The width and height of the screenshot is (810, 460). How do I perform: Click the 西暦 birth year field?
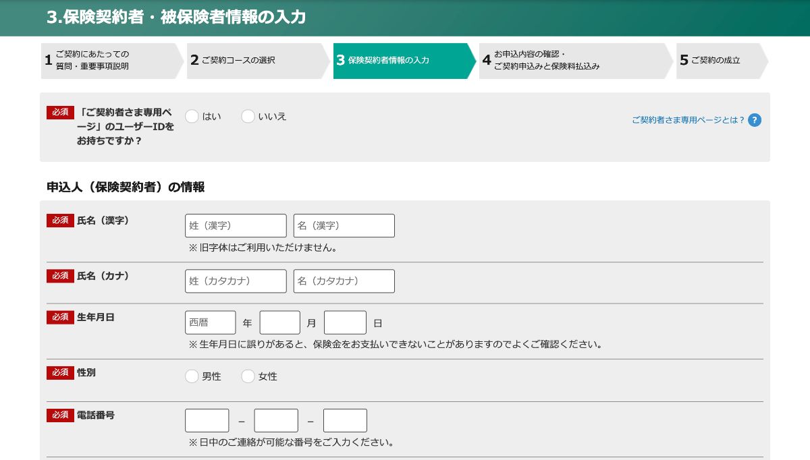(210, 322)
